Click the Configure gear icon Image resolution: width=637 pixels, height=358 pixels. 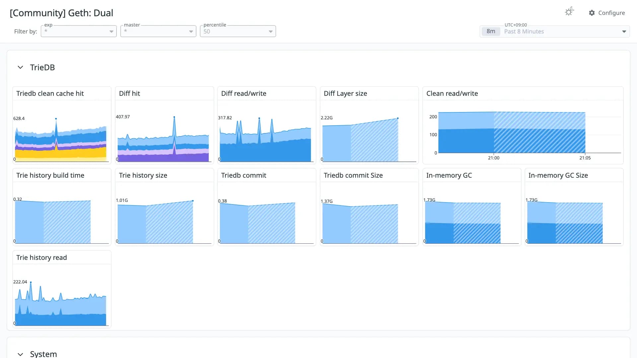(592, 13)
